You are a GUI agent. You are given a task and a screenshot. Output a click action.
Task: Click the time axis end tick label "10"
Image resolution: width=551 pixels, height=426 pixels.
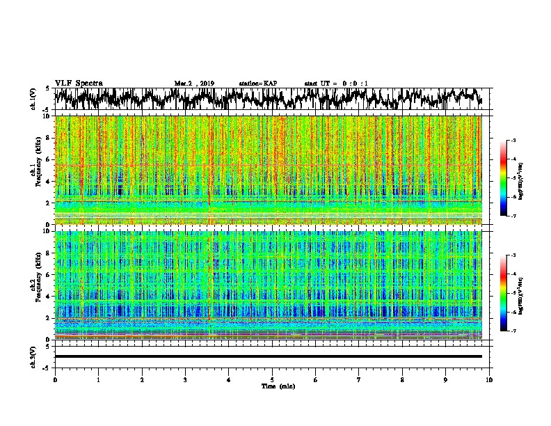tap(489, 379)
